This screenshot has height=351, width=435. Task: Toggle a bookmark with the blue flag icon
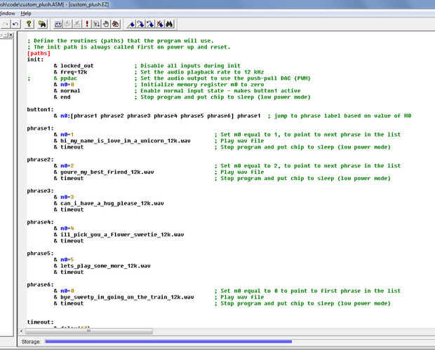(x=131, y=25)
